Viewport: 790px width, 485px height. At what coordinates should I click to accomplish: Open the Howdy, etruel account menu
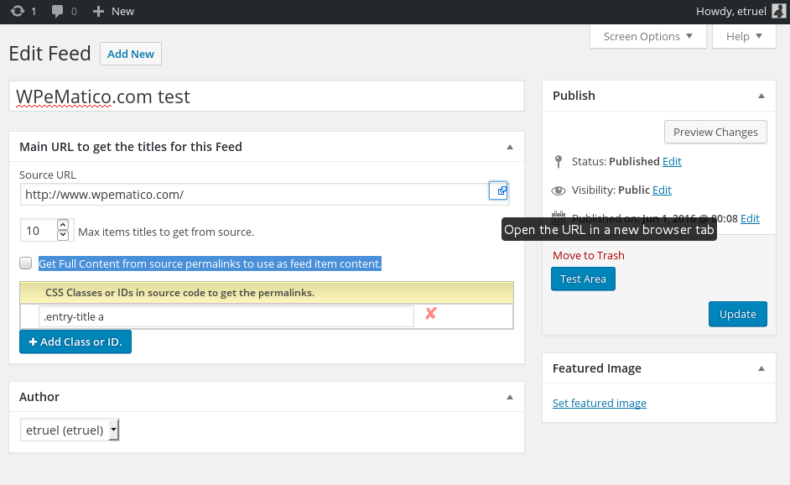tap(732, 11)
